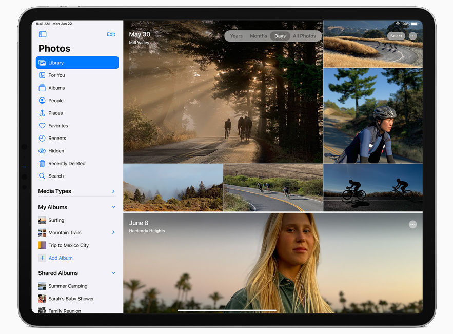Open the Recents sidebar entry
This screenshot has width=453, height=334.
pyautogui.click(x=77, y=138)
